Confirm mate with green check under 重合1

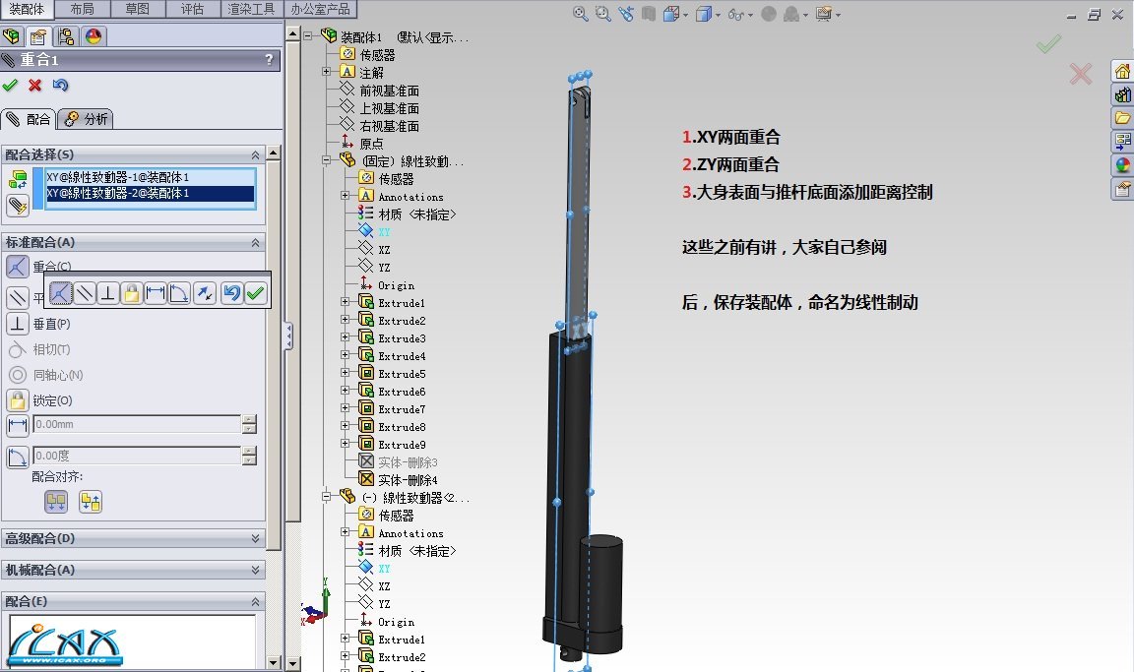(10, 86)
